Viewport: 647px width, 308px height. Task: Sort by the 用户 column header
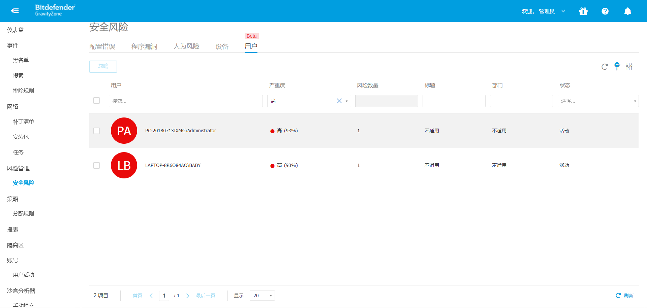coord(116,85)
